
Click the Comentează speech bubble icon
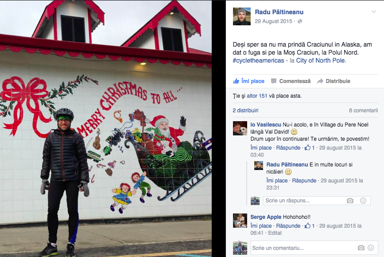[x=274, y=81]
